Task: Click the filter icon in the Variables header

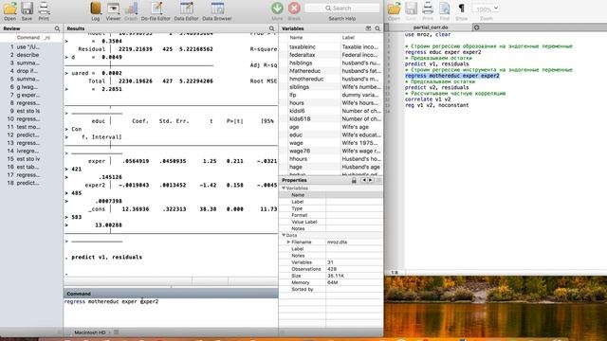Action: (x=368, y=28)
